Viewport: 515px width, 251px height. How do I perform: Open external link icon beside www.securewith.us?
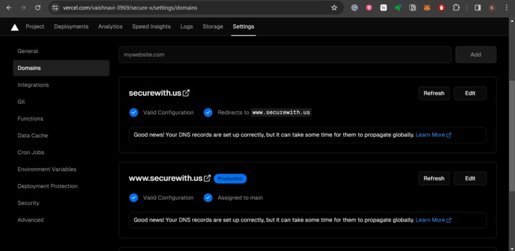(207, 178)
